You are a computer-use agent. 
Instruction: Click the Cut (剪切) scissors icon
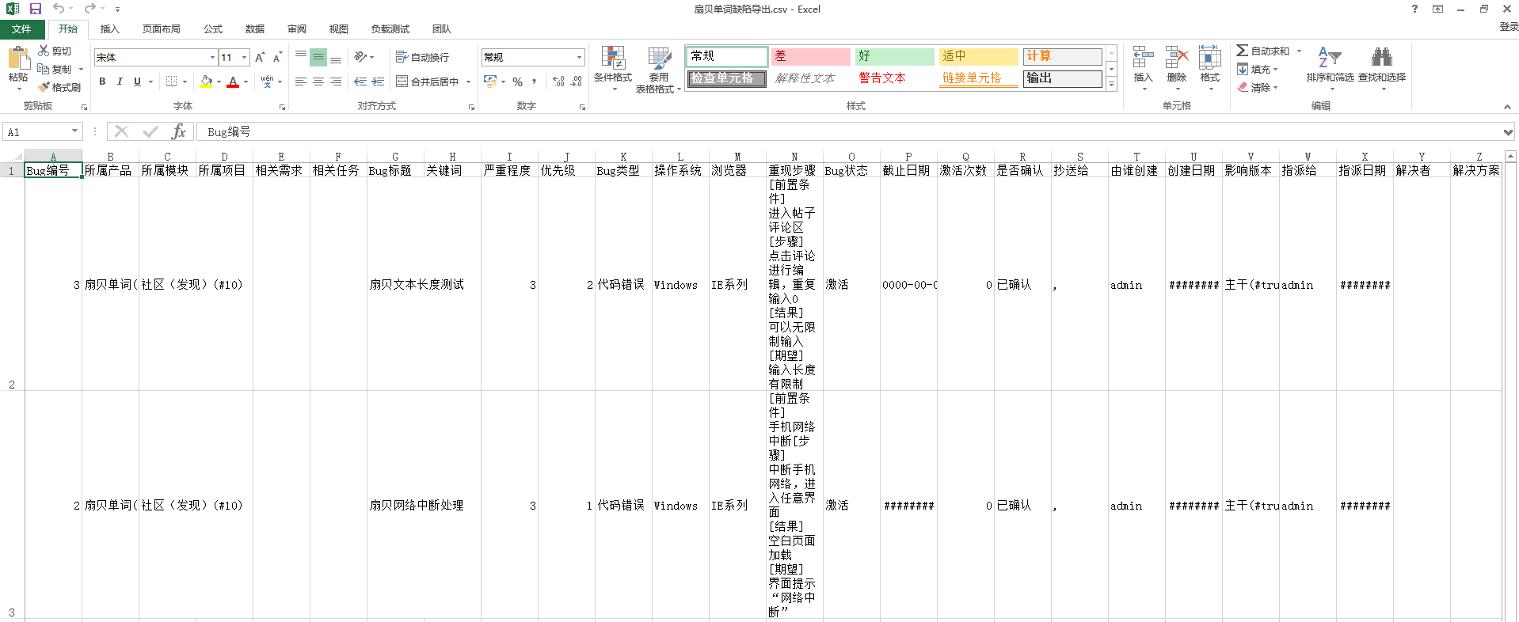point(44,51)
